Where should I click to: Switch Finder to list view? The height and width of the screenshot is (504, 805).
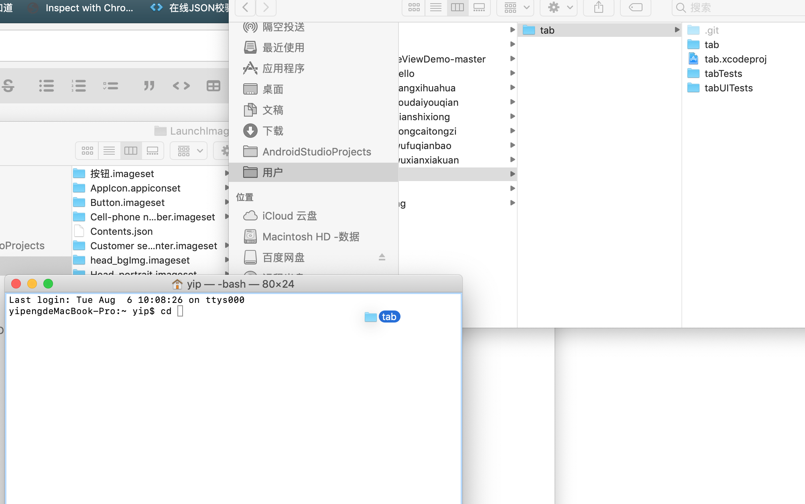[436, 7]
